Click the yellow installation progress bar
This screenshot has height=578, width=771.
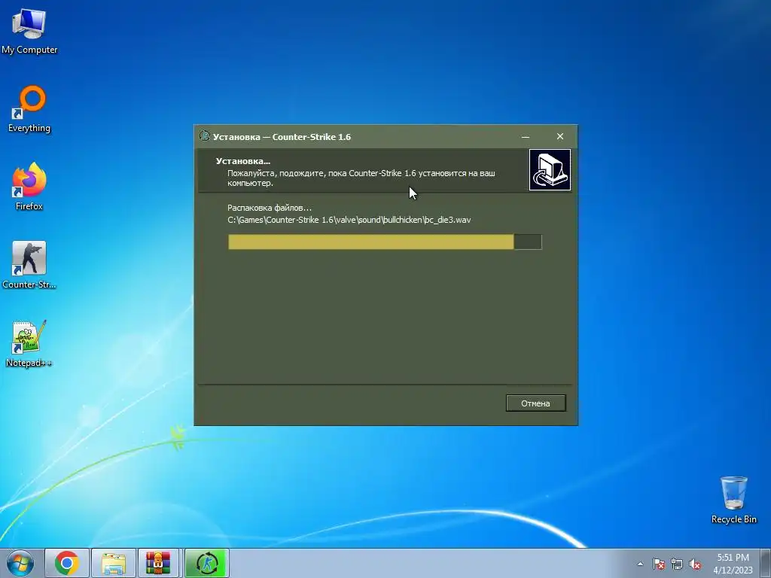385,242
